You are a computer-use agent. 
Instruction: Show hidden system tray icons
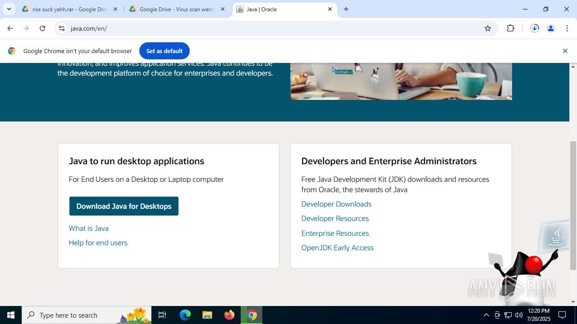click(x=486, y=315)
